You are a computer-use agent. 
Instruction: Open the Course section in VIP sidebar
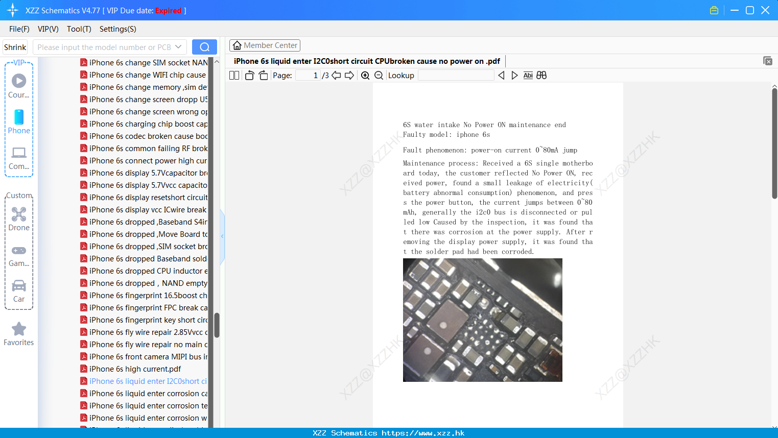[x=19, y=86]
